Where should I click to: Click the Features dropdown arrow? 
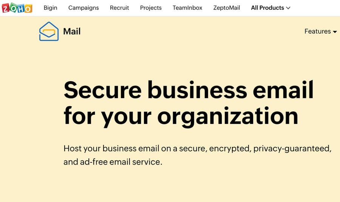335,32
